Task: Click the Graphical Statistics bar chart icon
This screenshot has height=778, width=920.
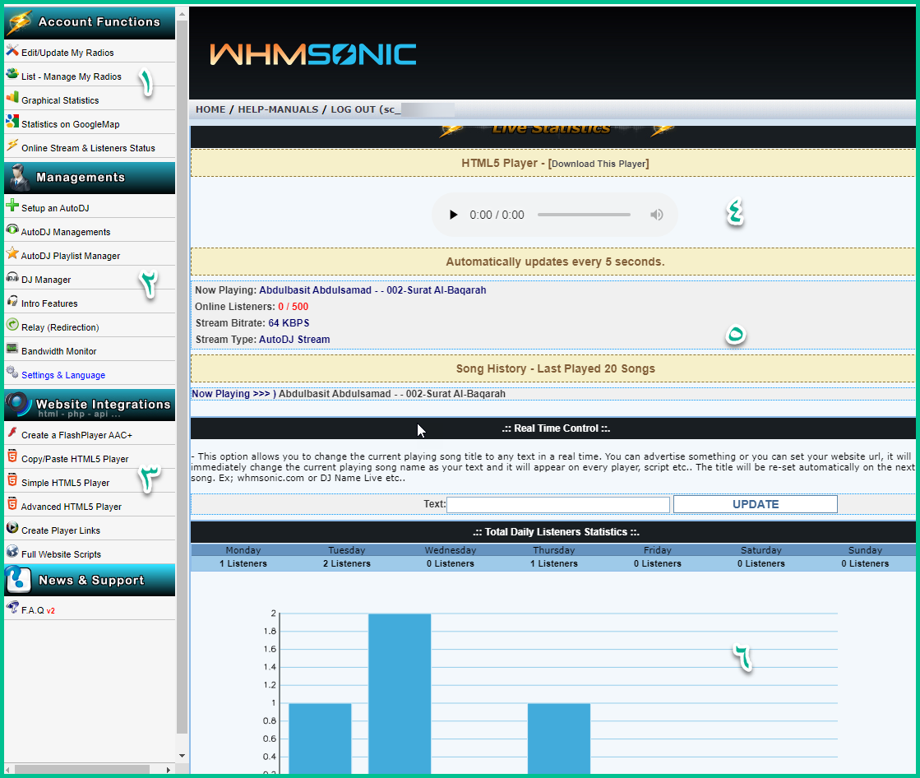Action: click(12, 99)
